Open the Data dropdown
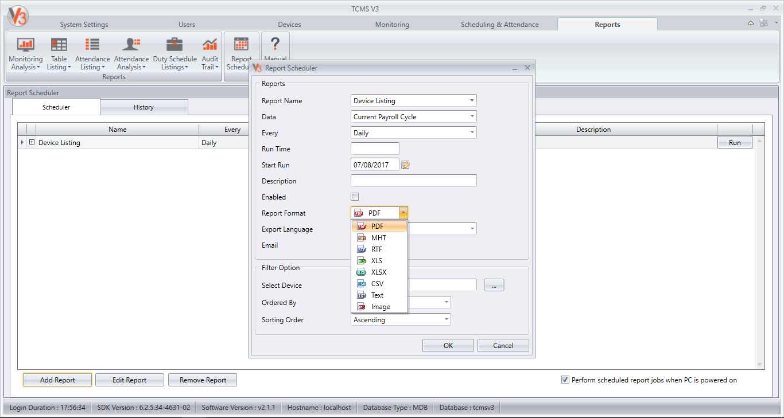 (472, 116)
